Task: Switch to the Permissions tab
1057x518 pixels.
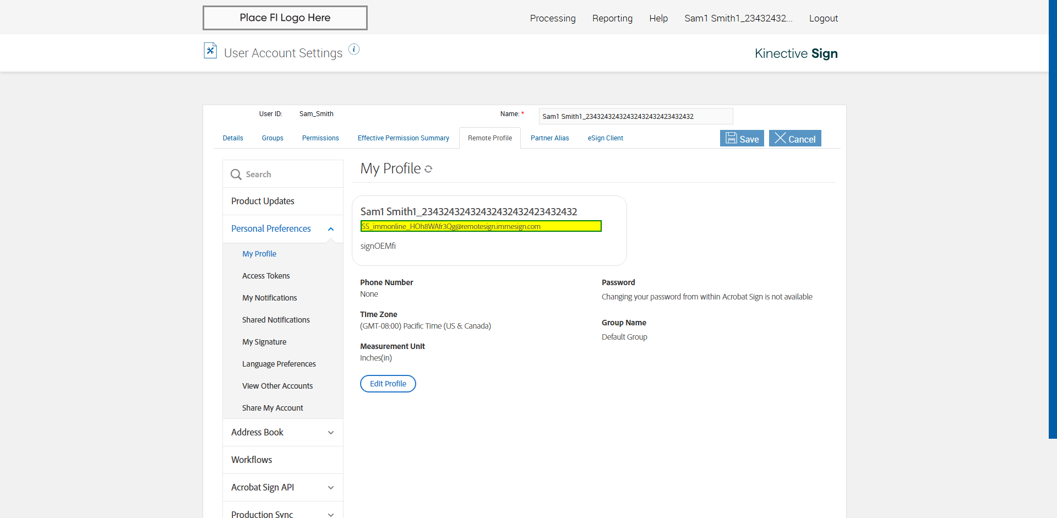Action: (320, 138)
